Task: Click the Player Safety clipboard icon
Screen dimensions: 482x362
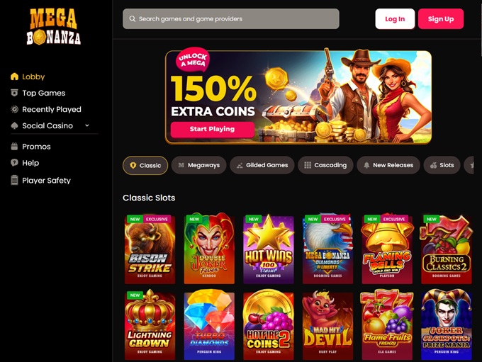Action: coord(14,180)
